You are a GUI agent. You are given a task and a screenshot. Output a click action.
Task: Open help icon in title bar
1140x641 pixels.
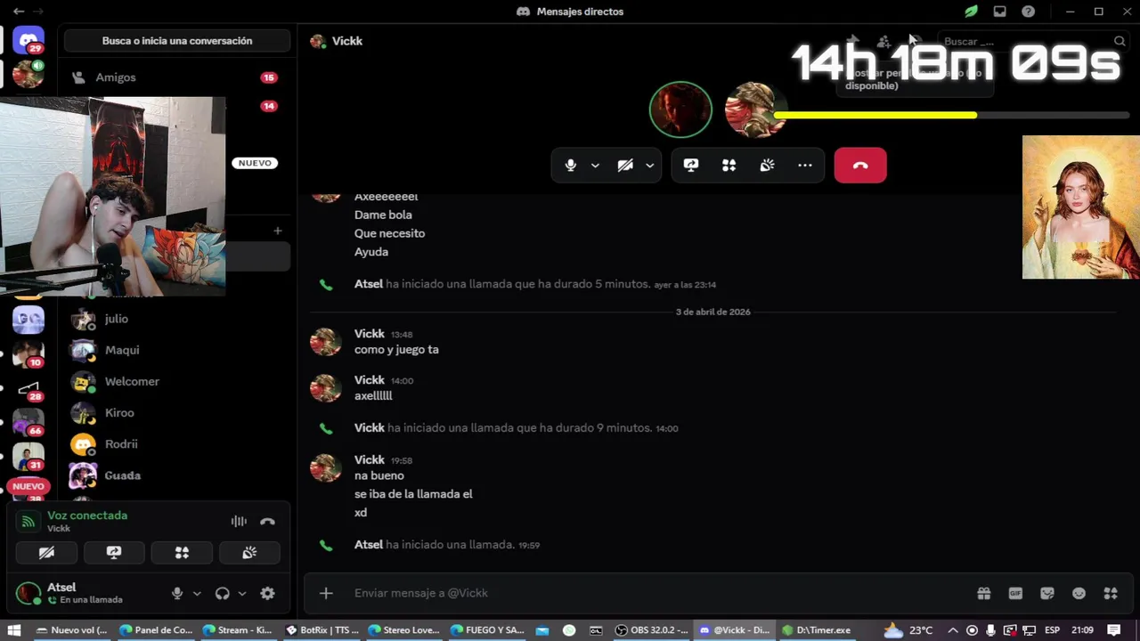click(1029, 12)
